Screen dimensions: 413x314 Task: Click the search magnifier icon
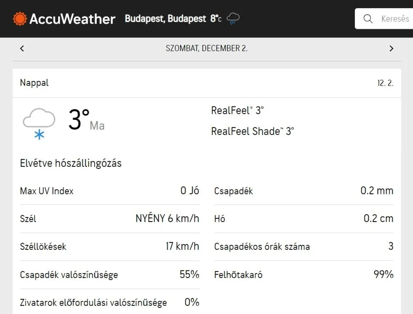tap(368, 19)
